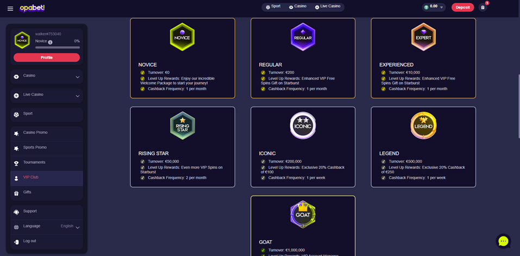Click the REGULAR card heading
Image resolution: width=520 pixels, height=256 pixels.
[270, 65]
